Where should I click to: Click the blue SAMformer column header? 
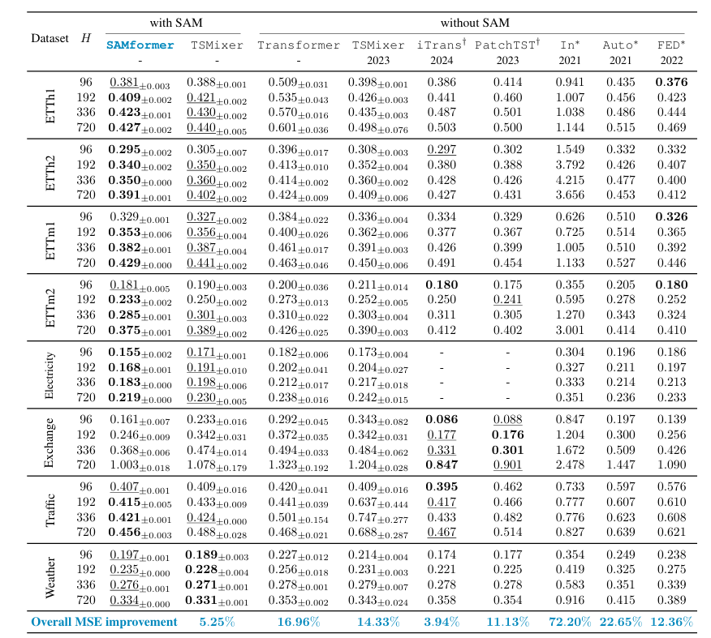(x=140, y=45)
